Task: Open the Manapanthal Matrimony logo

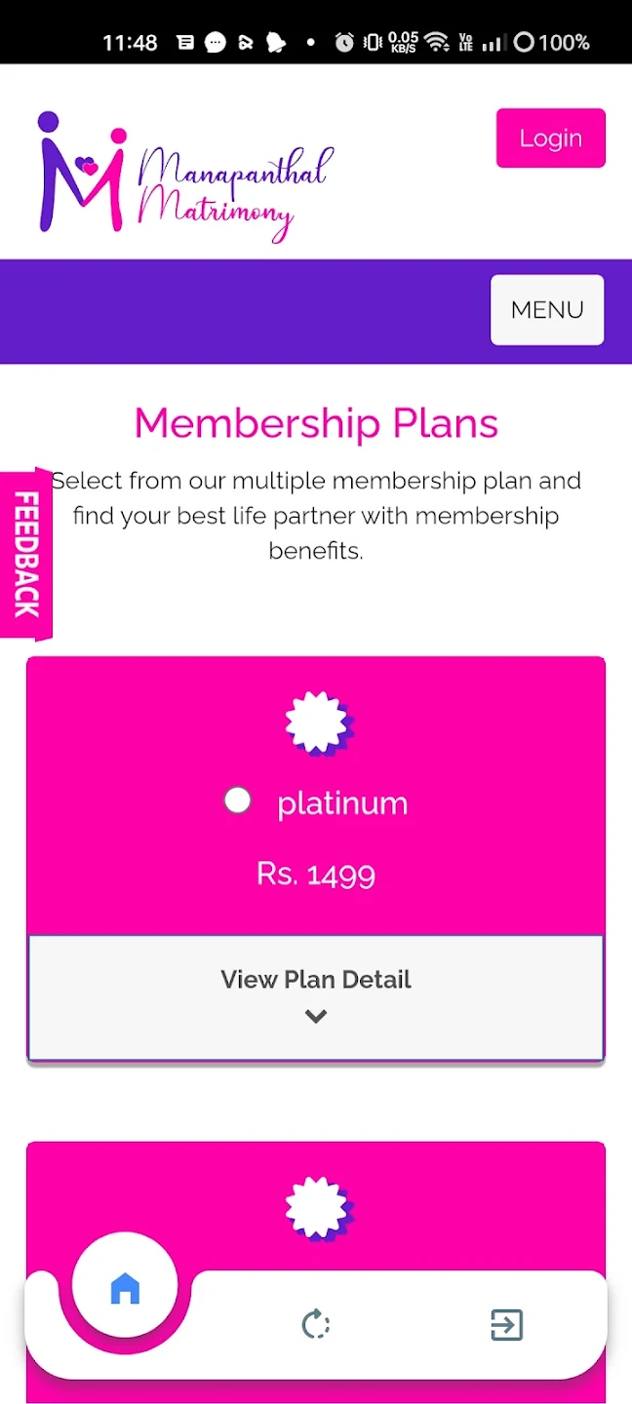Action: 185,176
